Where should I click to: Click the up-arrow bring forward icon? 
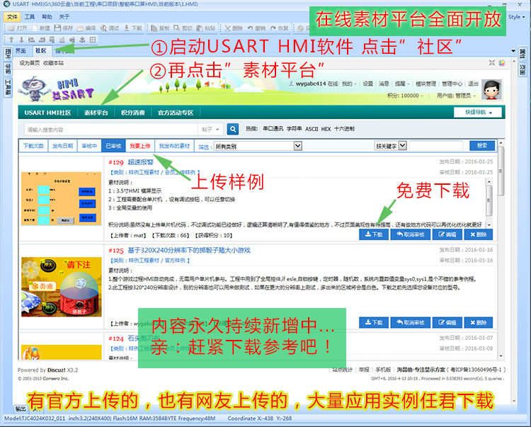[x=11, y=40]
